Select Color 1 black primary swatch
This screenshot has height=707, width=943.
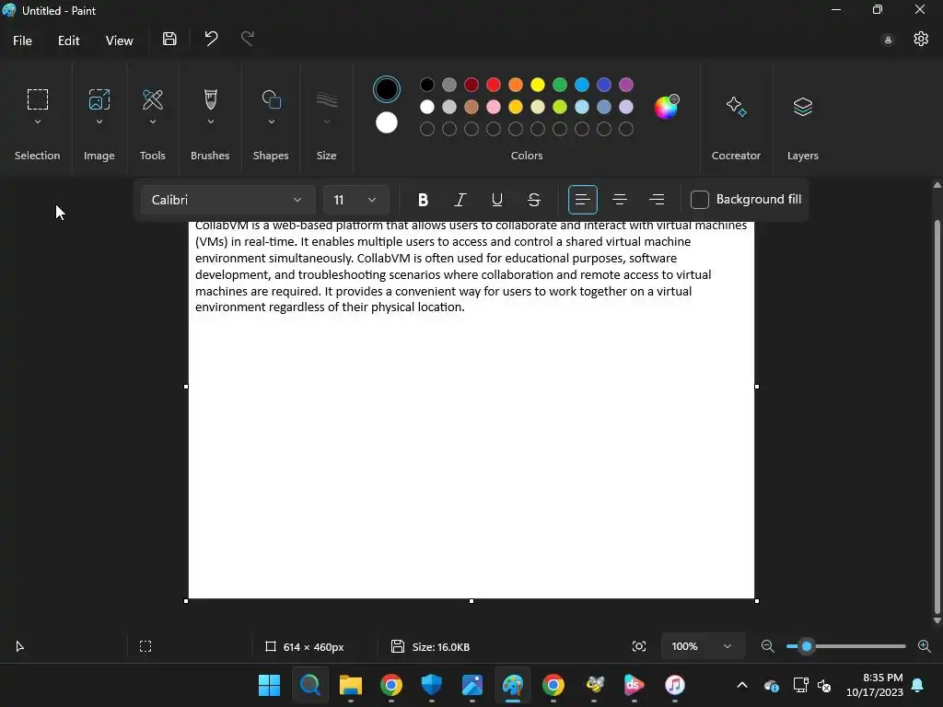click(387, 89)
